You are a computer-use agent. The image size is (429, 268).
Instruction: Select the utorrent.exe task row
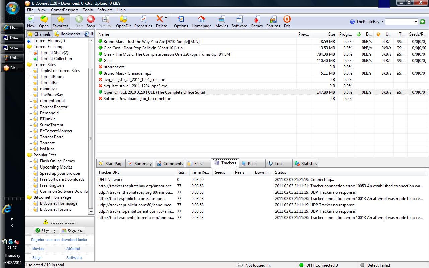tap(262, 67)
